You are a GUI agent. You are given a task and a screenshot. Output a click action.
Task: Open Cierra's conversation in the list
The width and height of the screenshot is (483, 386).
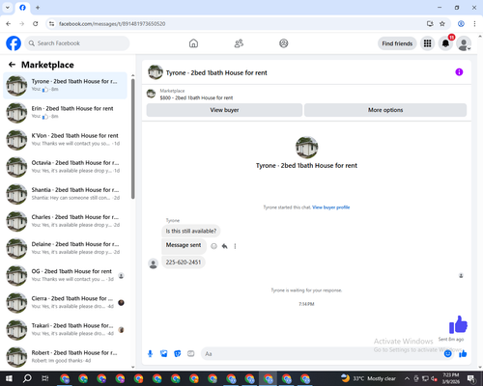(65, 302)
